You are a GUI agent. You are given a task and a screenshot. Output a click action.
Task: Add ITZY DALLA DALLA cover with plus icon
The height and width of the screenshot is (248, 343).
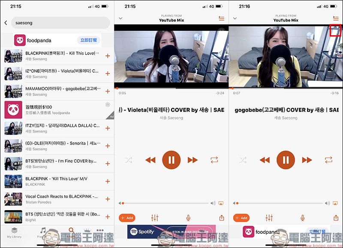click(108, 128)
